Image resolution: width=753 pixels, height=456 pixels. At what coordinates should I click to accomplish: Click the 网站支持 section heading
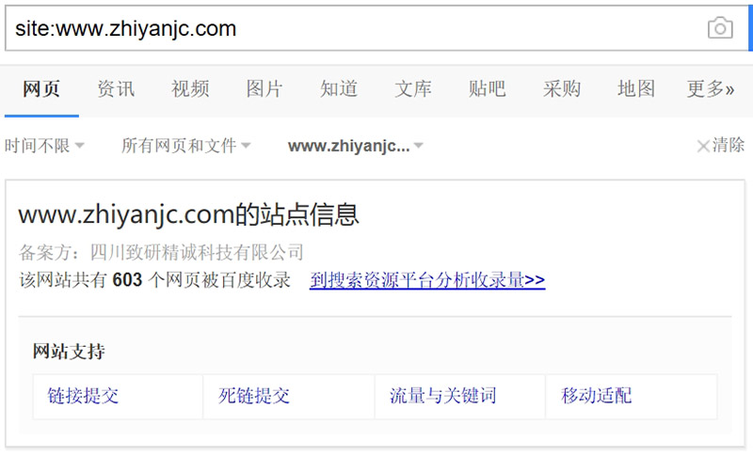click(69, 352)
